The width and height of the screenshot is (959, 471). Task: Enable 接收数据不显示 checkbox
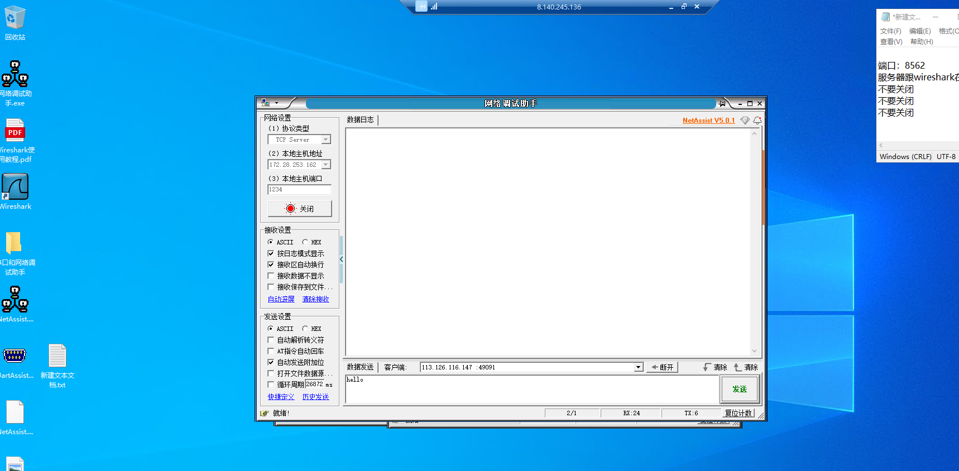(x=271, y=276)
